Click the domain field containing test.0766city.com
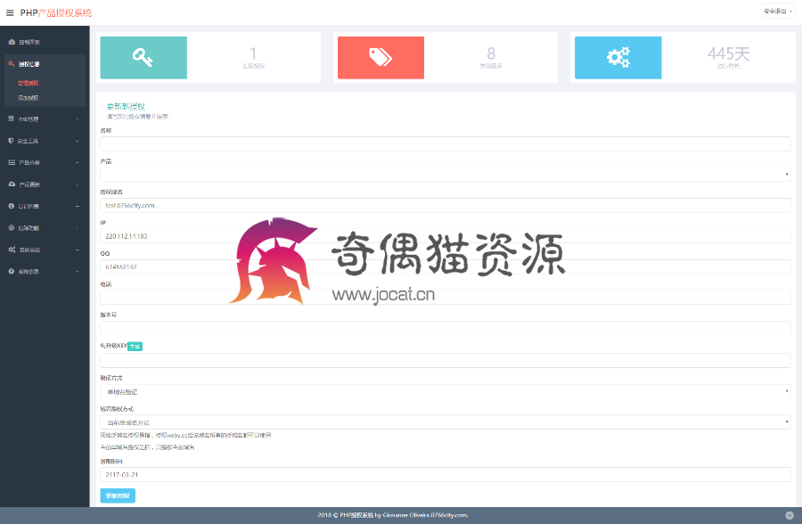Viewport: 802px width, 524px height. [x=446, y=205]
